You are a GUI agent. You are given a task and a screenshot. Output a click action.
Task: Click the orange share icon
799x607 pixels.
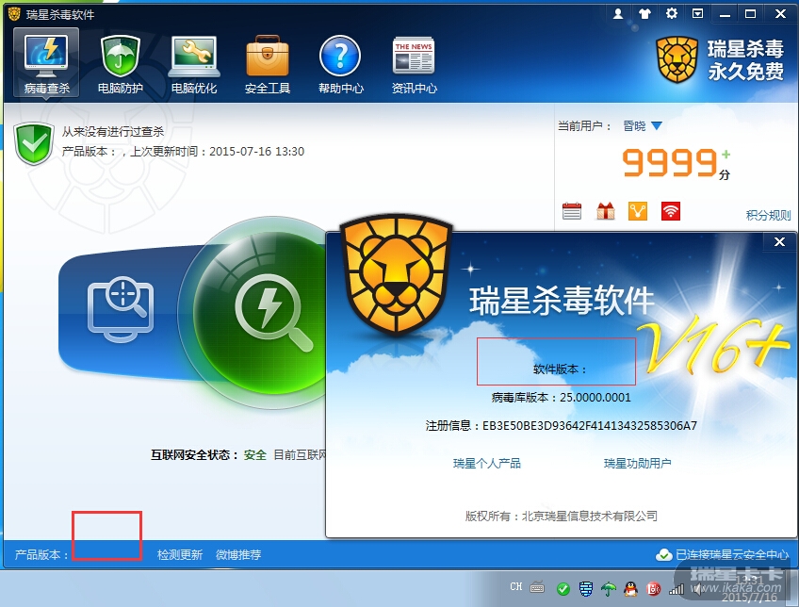point(638,211)
